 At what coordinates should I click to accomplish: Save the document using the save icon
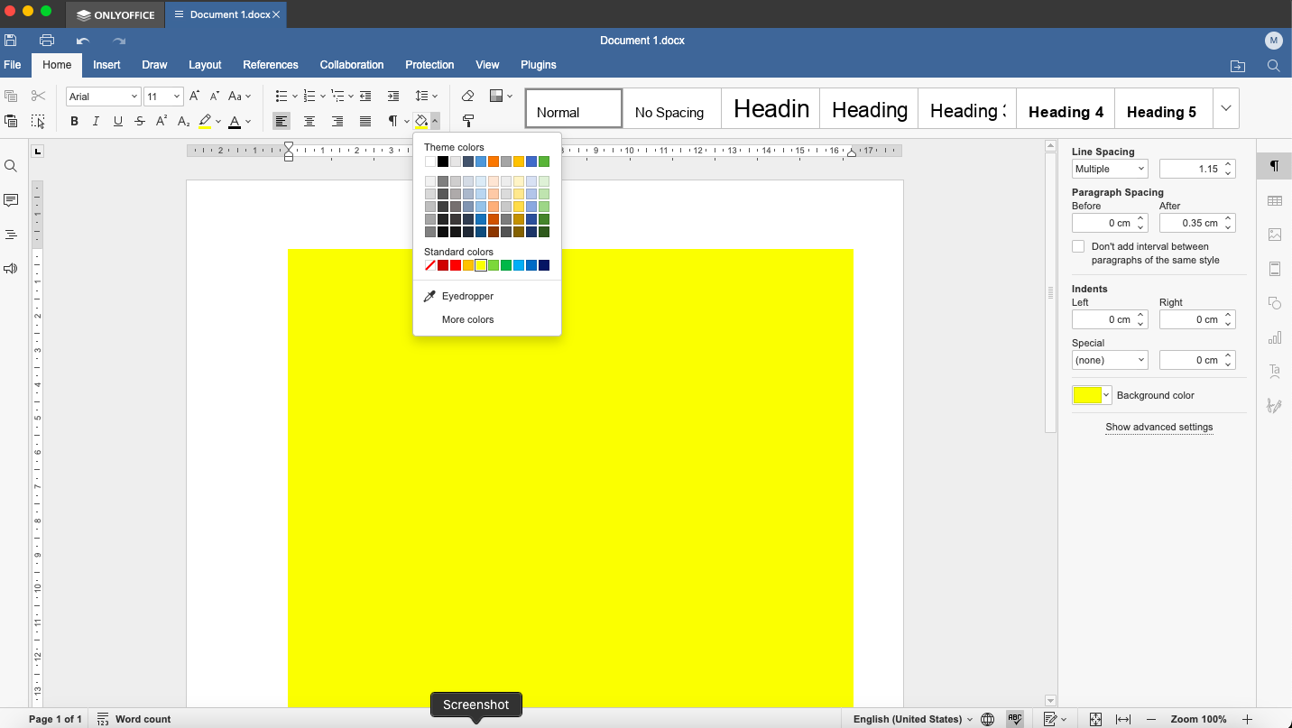pyautogui.click(x=11, y=40)
